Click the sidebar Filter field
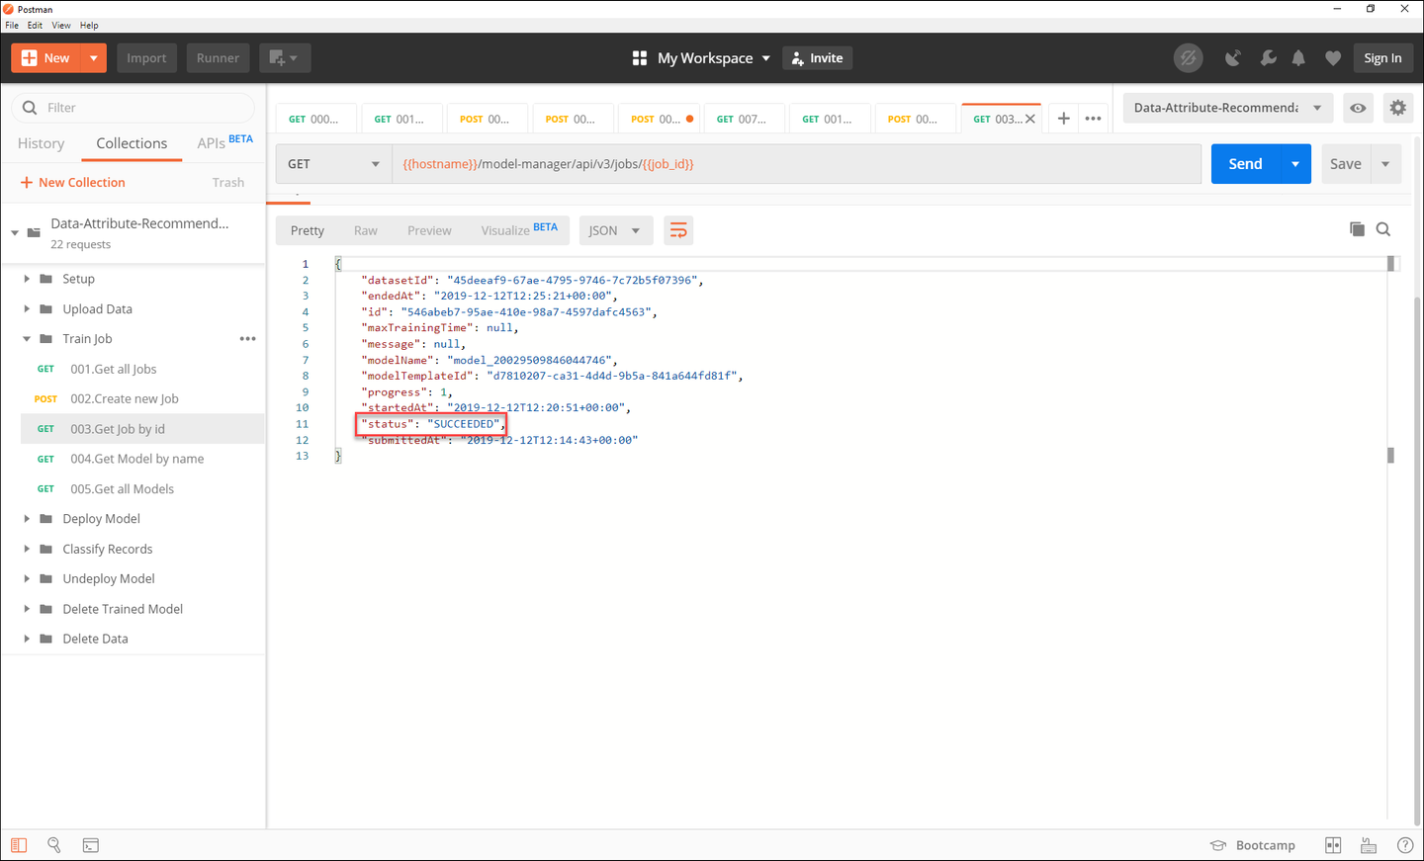The image size is (1424, 861). tap(133, 108)
